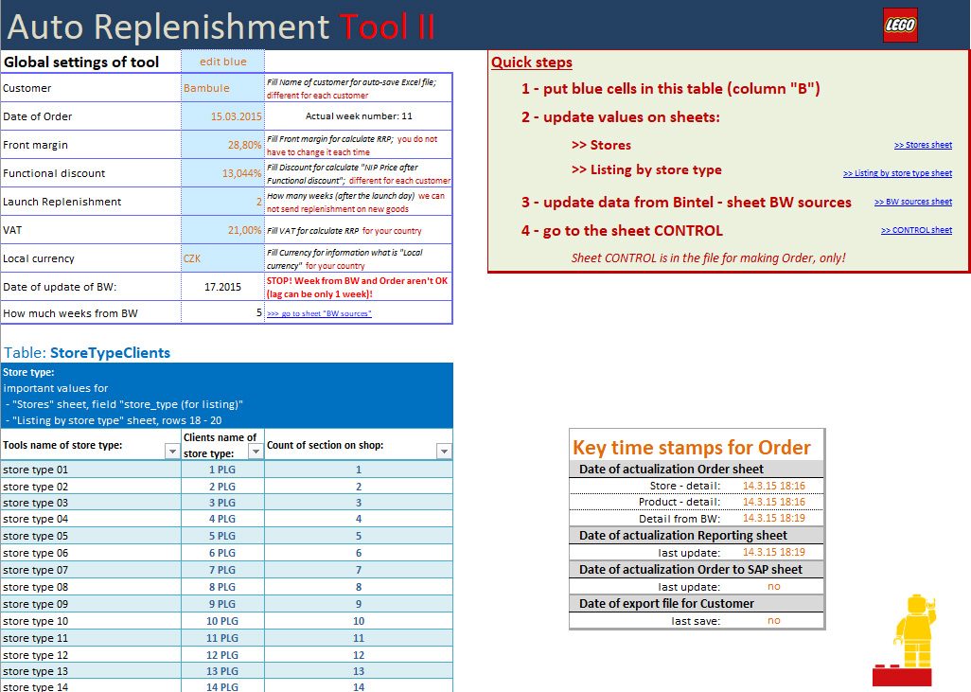The height and width of the screenshot is (692, 971).
Task: Select the Customer cell containing Bambule
Action: [223, 88]
